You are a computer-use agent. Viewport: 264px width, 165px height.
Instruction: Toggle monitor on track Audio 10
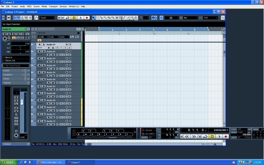click(70, 107)
